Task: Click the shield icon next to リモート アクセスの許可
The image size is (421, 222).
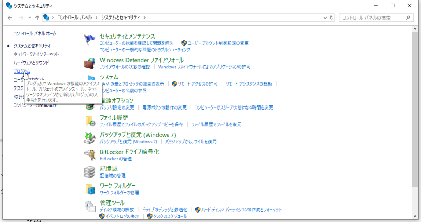Action: point(174,84)
